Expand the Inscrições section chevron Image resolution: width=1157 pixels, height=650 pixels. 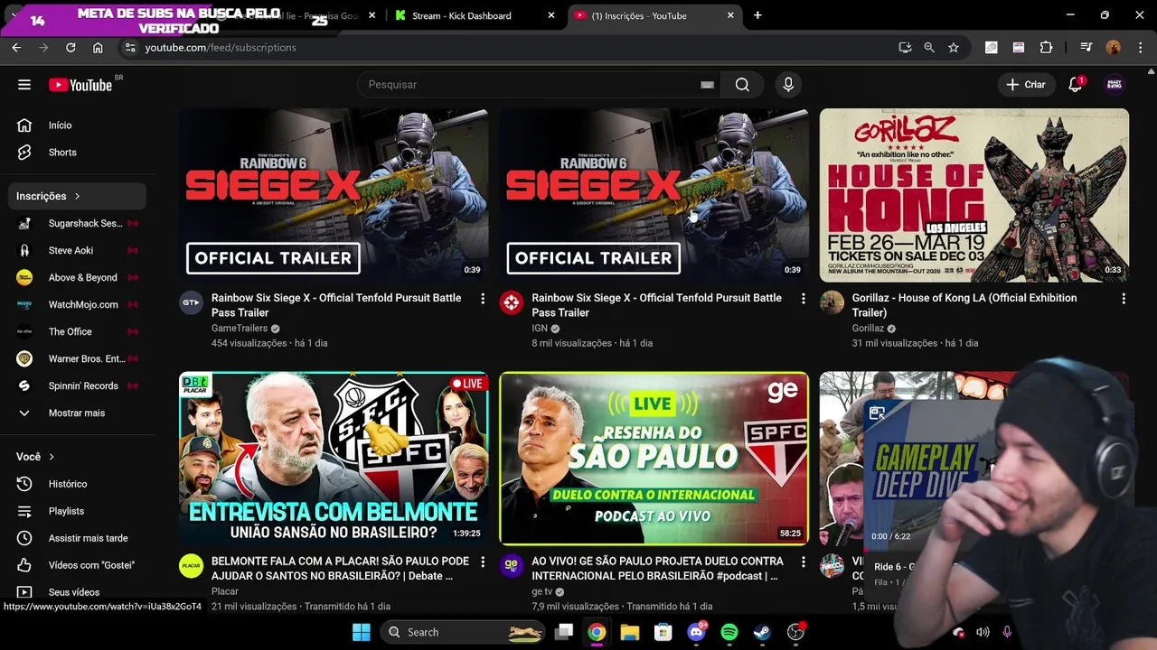[77, 196]
